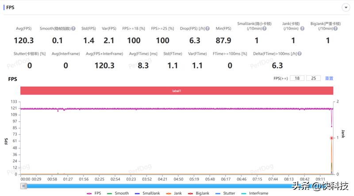Click the Smooth index value 0.1
This screenshot has height=196, width=354.
58,40
